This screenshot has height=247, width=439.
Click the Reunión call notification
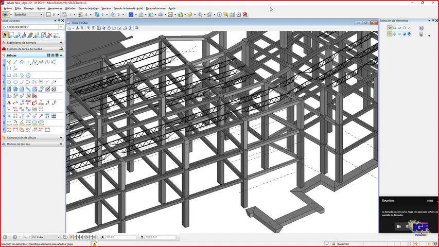[x=409, y=215]
